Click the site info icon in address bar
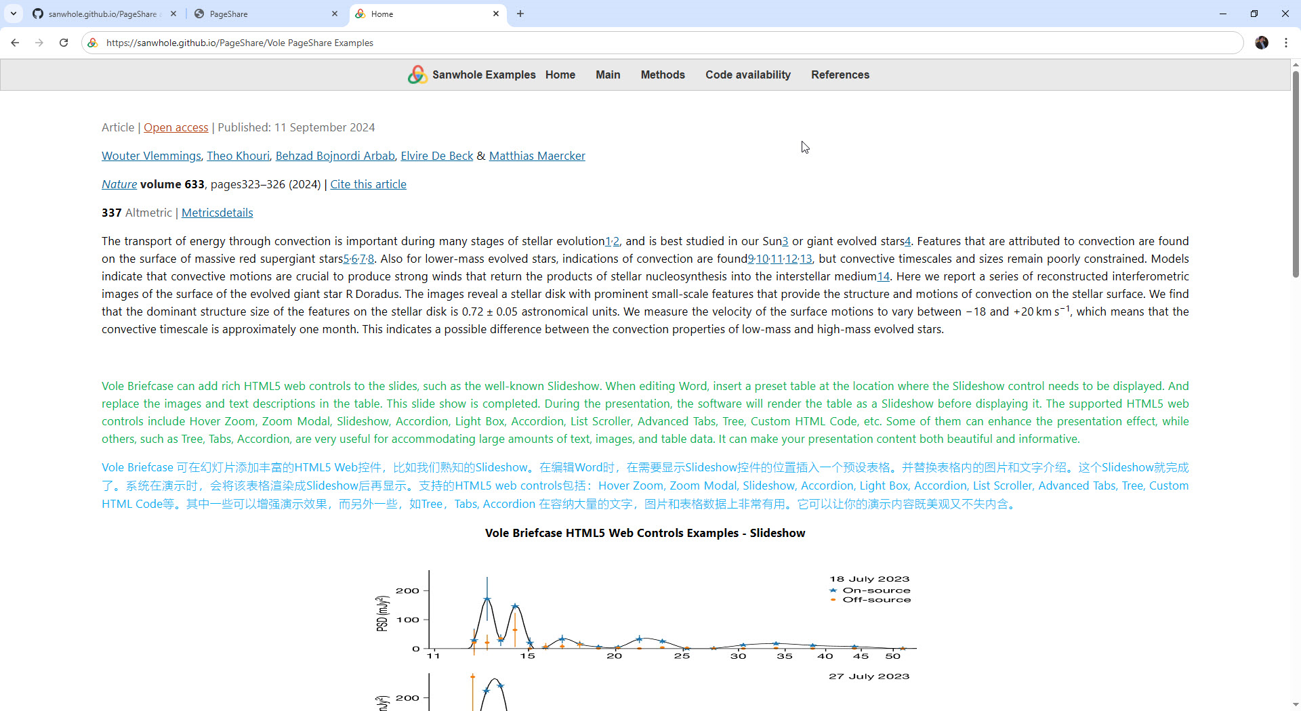This screenshot has width=1301, height=711. point(94,43)
